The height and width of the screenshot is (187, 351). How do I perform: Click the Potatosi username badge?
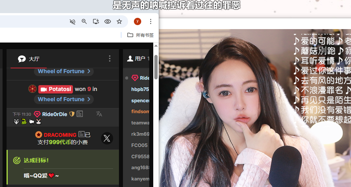(x=56, y=89)
